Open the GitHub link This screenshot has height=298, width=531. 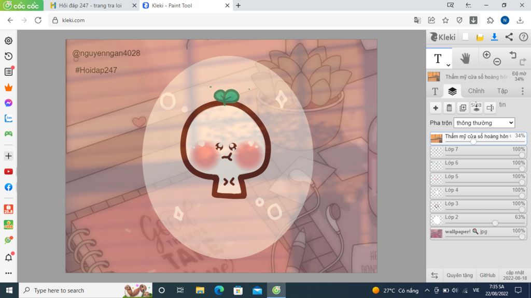tap(487, 275)
